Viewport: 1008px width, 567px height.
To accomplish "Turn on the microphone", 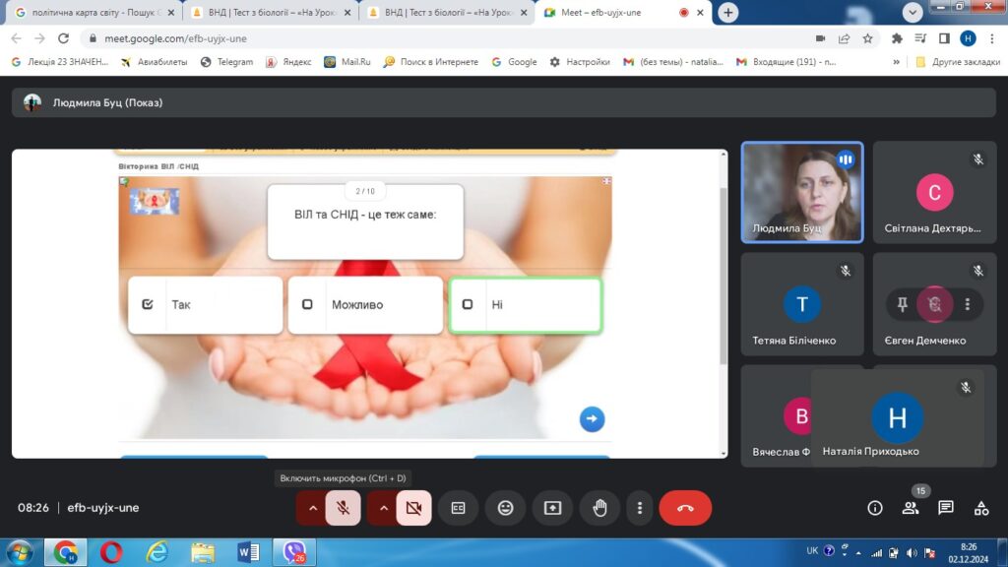I will pos(343,508).
